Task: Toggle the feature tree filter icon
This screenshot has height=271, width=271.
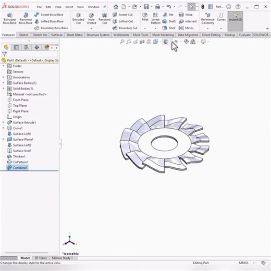Action: [4, 54]
